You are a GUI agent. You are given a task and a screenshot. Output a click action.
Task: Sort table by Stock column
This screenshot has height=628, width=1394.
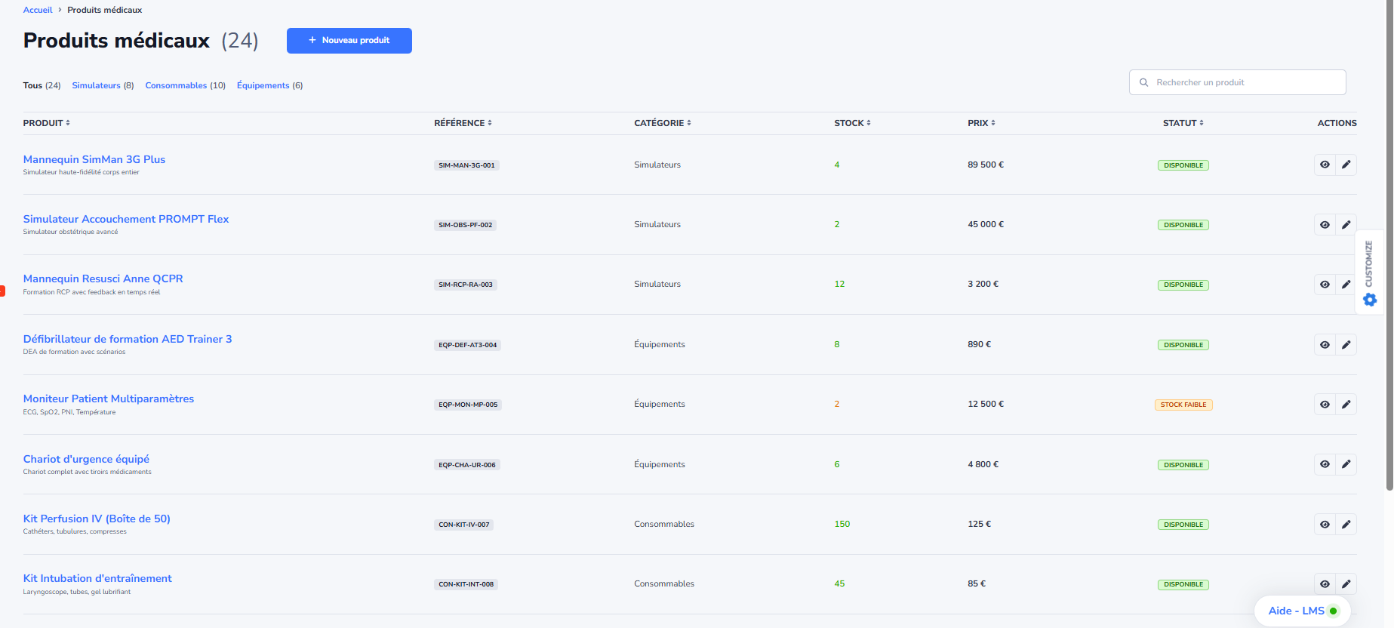[852, 123]
